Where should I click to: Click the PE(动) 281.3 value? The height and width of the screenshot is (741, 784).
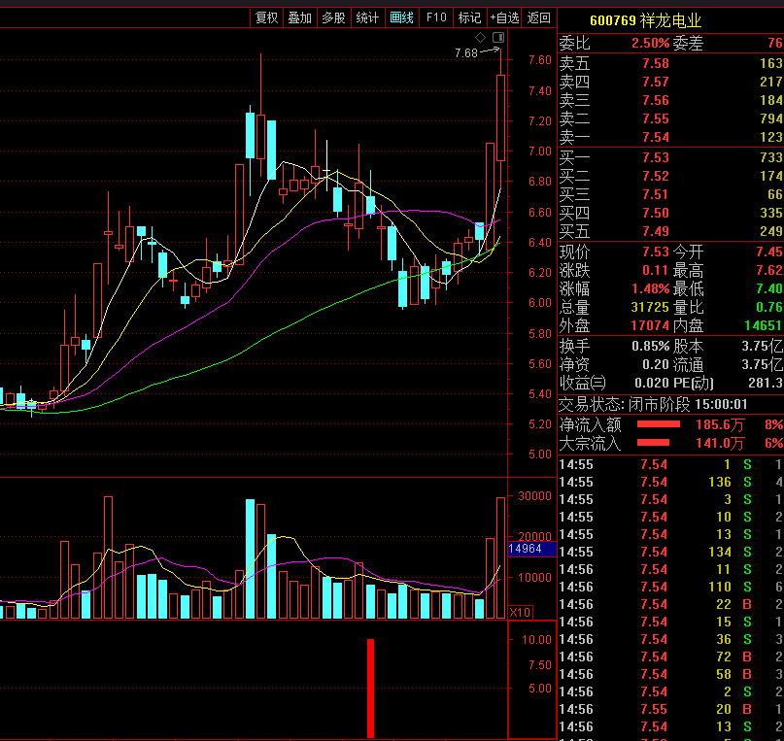coord(766,384)
